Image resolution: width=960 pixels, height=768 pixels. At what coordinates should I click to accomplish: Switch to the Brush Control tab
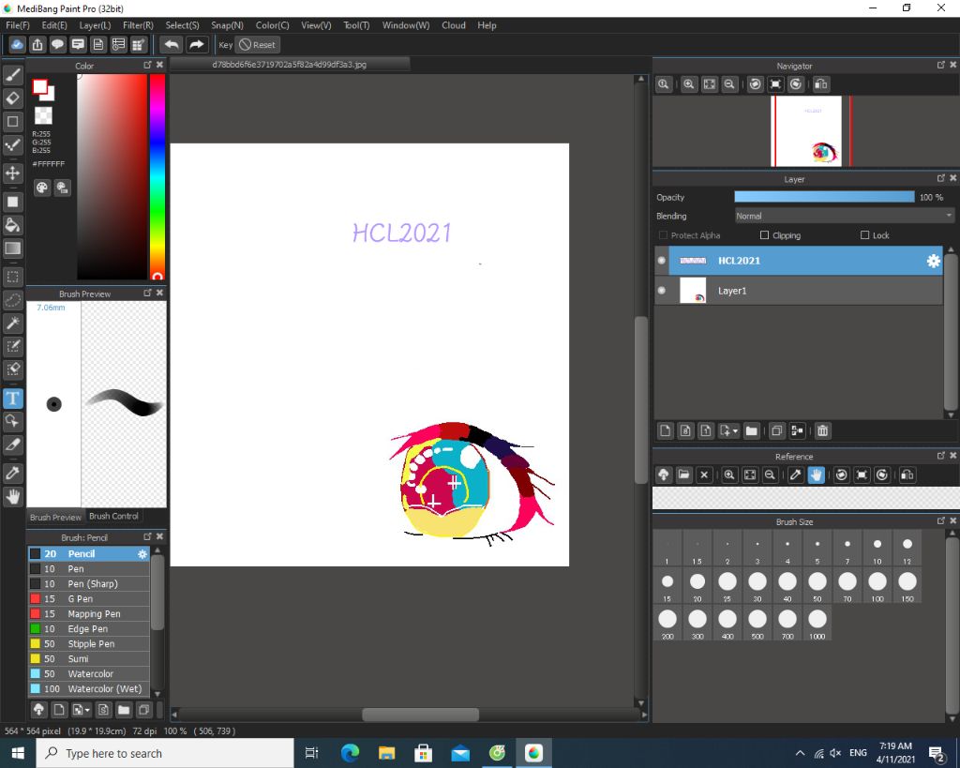pos(113,517)
